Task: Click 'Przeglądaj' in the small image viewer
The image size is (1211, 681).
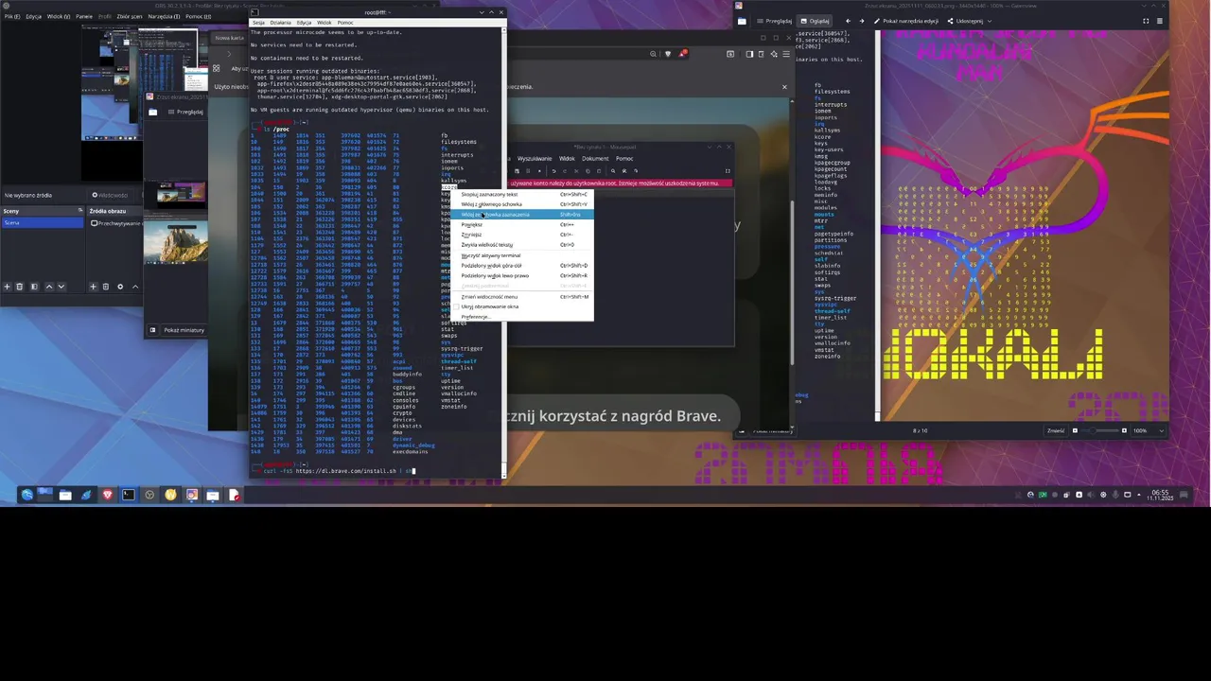Action: [x=185, y=112]
